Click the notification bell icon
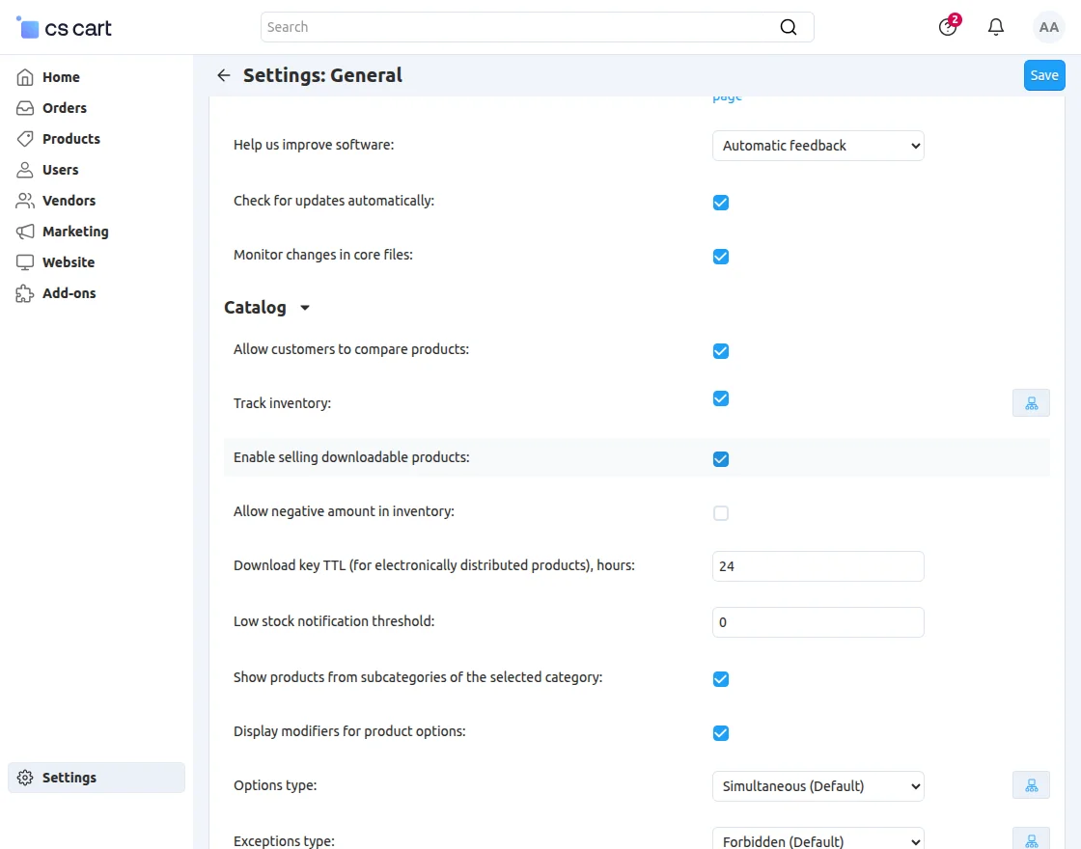 995,26
